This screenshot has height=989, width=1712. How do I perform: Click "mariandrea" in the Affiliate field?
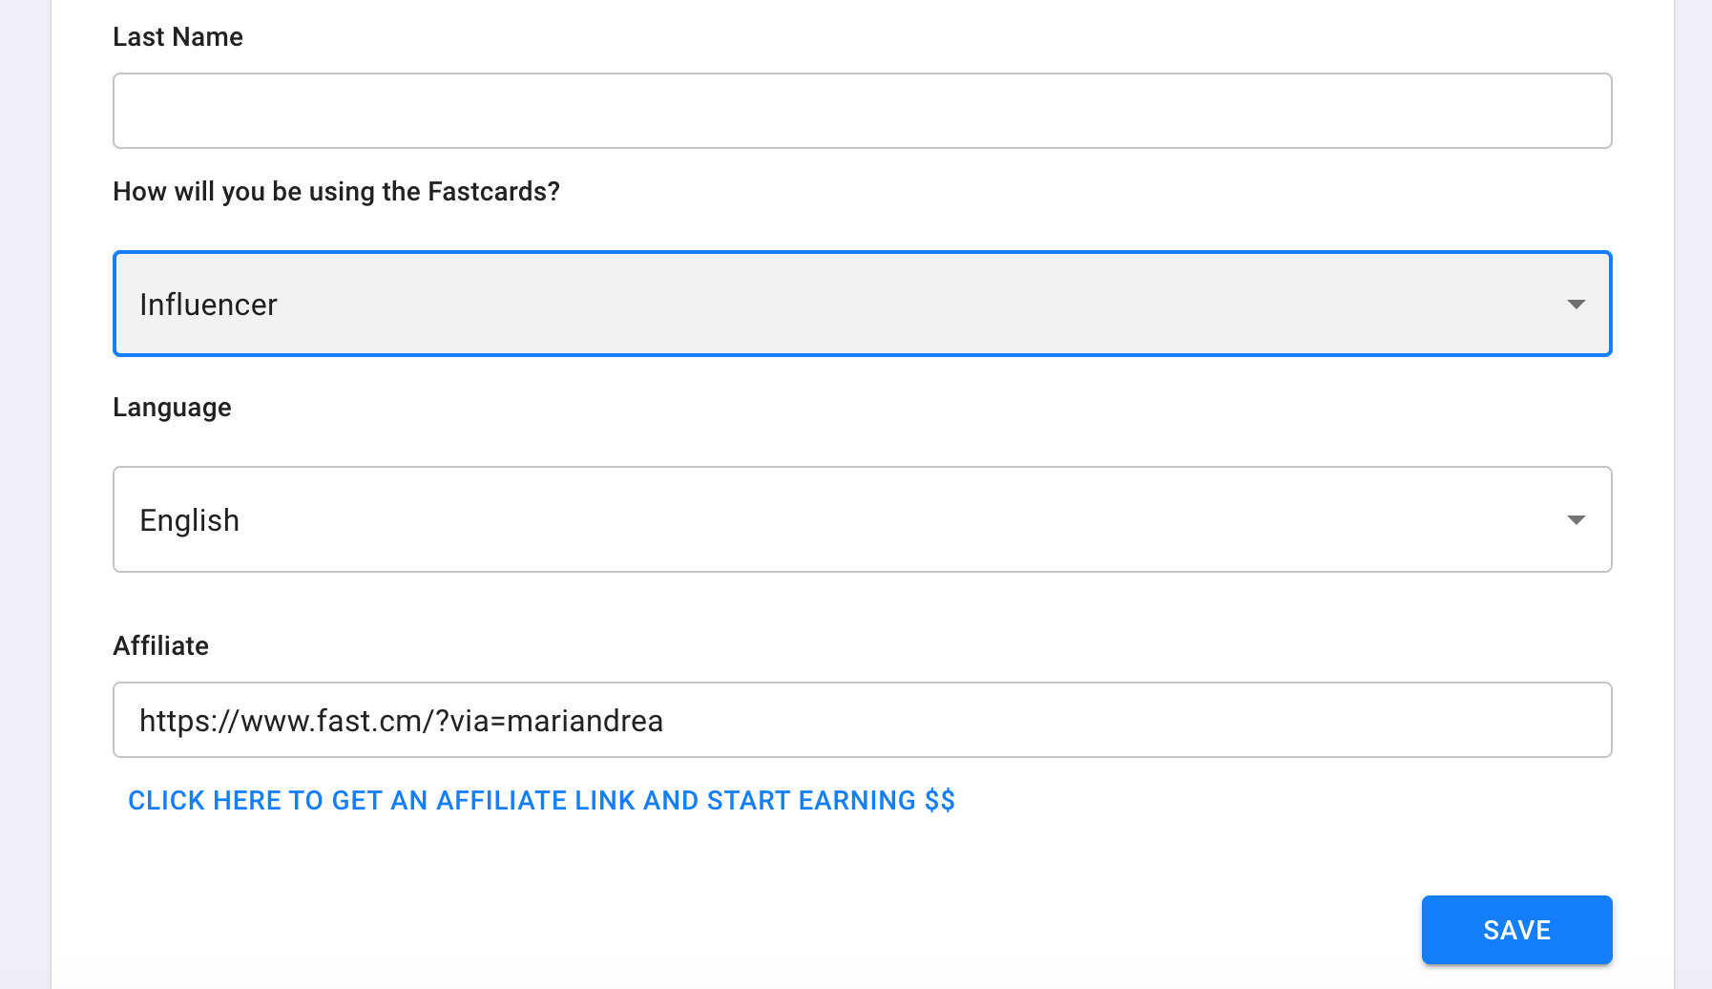[584, 721]
